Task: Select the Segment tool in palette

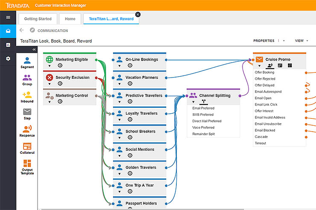Action: 27,62
